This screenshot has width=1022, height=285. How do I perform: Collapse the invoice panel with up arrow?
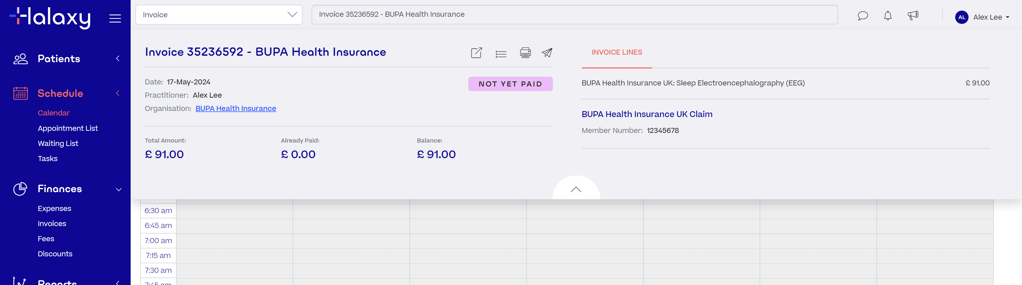(x=576, y=190)
